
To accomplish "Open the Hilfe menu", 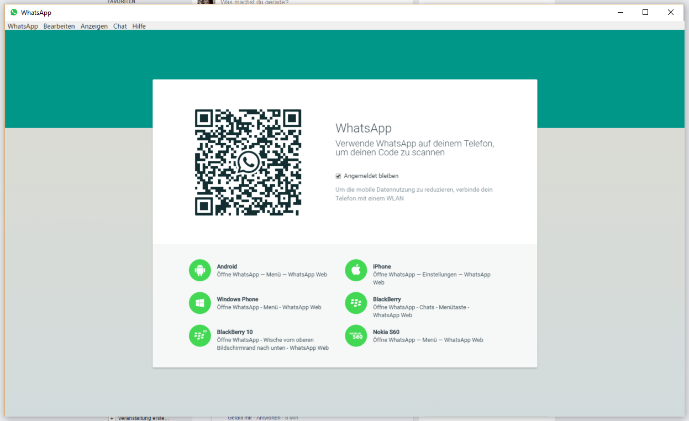I will point(139,26).
